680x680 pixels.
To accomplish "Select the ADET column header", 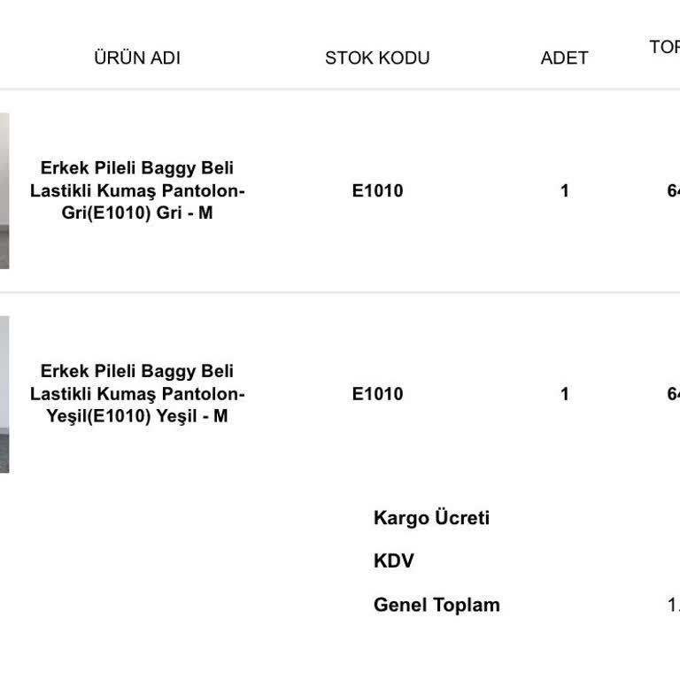I will point(564,58).
